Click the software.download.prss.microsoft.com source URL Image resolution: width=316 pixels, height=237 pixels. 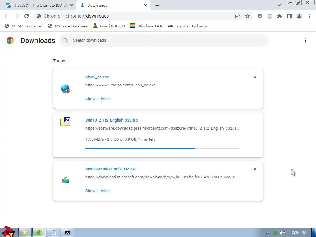coord(162,128)
